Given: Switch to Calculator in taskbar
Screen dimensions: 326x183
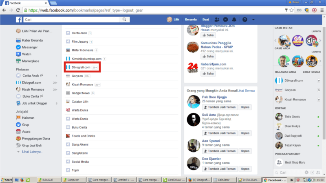Looking at the screenshot, I should point(225,180).
